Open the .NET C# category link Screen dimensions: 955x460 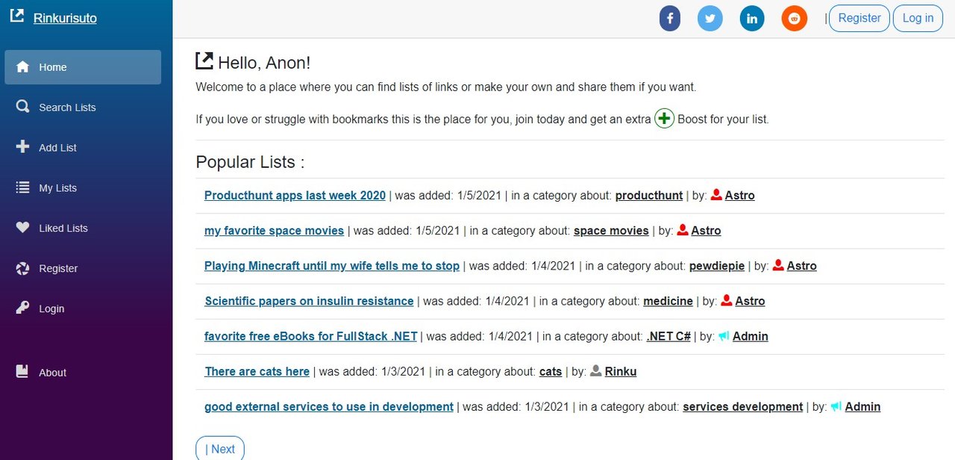668,336
